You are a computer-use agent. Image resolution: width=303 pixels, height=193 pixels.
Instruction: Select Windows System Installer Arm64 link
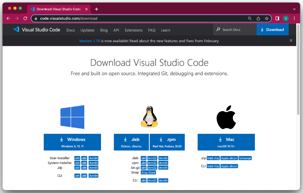coord(93,163)
